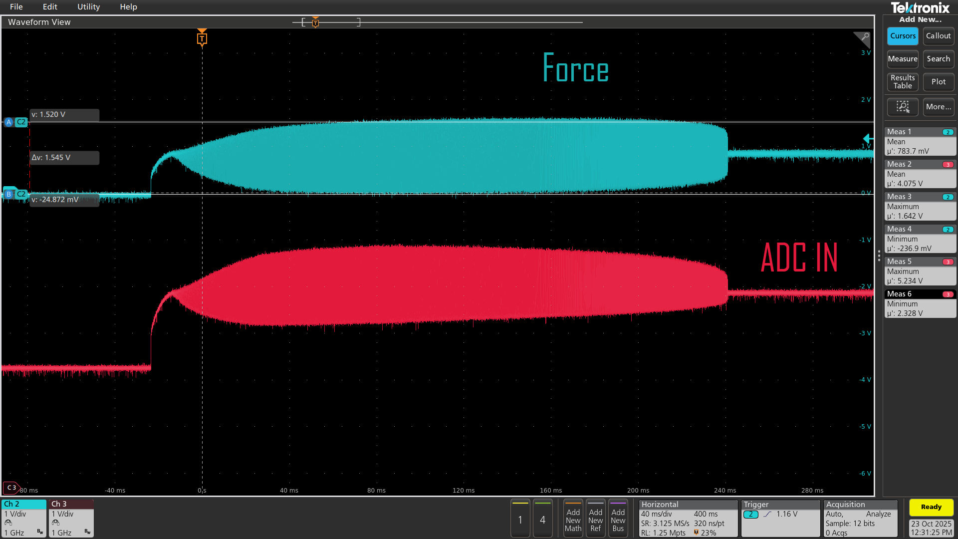Click the Waveform View title

click(x=39, y=22)
